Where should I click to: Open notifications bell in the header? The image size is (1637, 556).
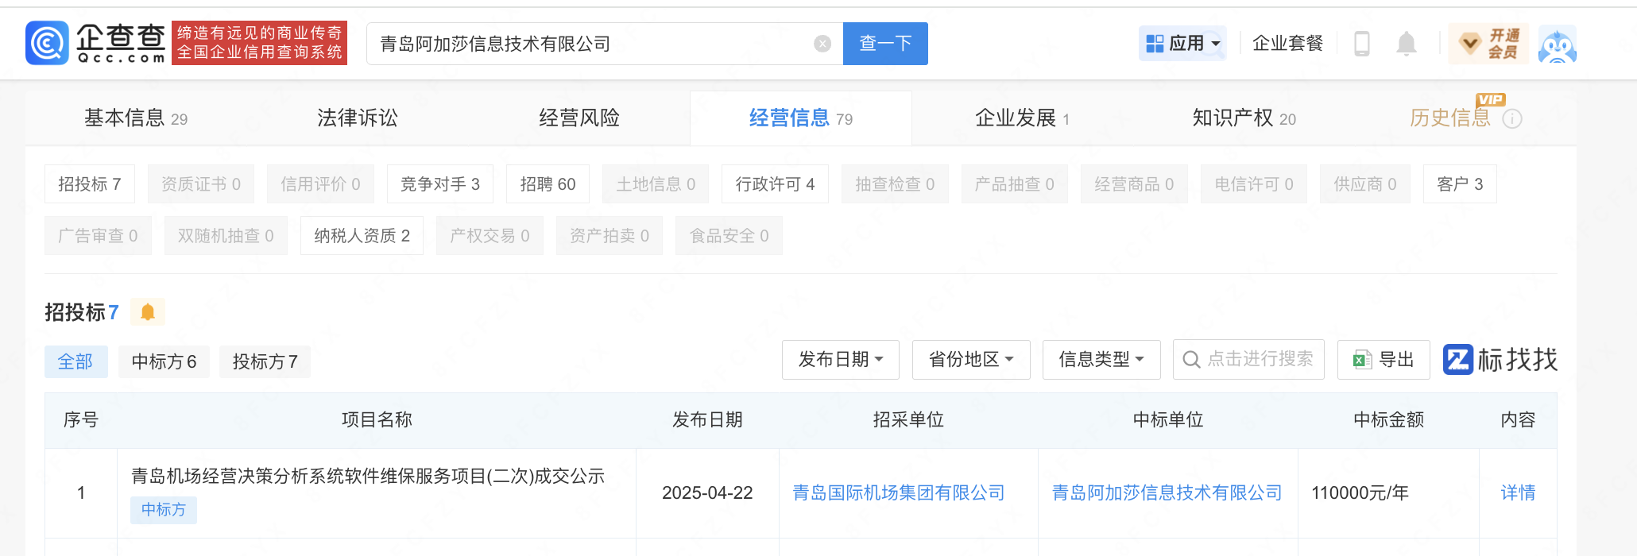tap(1406, 44)
